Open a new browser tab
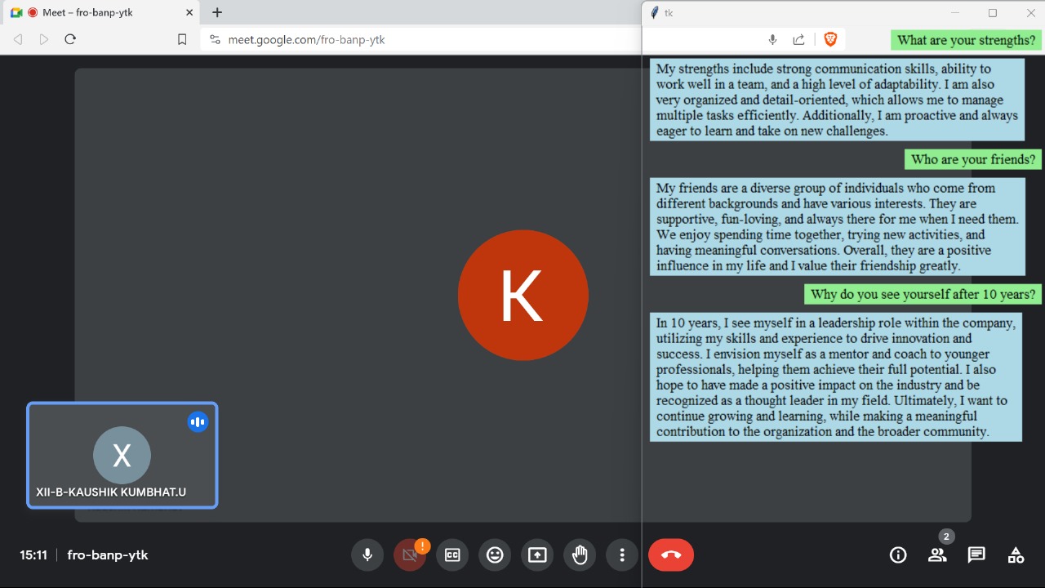Image resolution: width=1045 pixels, height=588 pixels. [x=217, y=12]
